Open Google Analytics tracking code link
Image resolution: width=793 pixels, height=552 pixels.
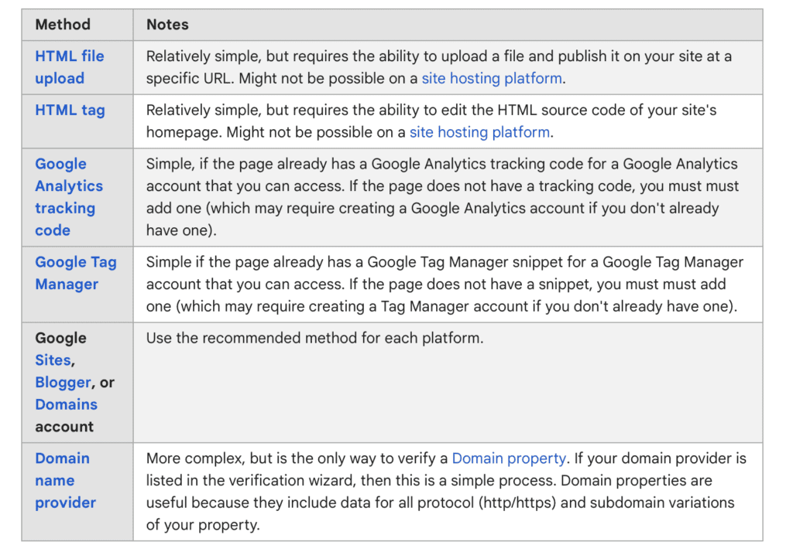(x=68, y=197)
